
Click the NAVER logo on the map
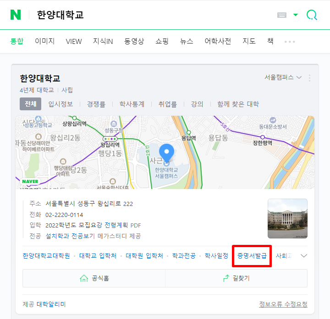click(x=30, y=182)
